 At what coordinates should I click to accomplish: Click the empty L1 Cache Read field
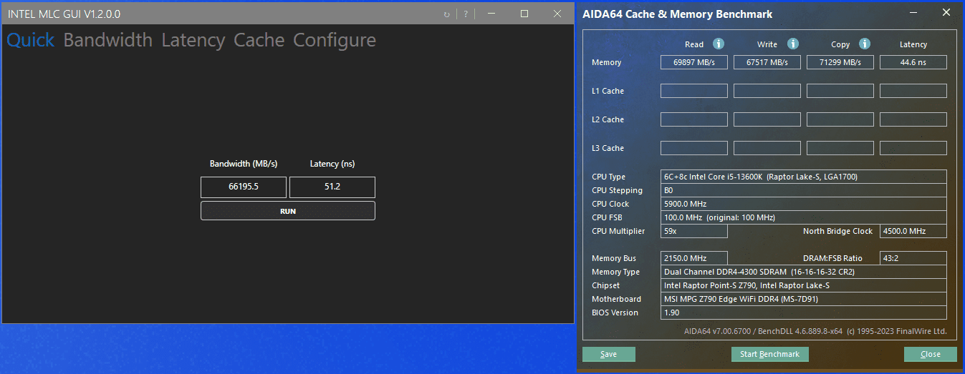pos(694,91)
